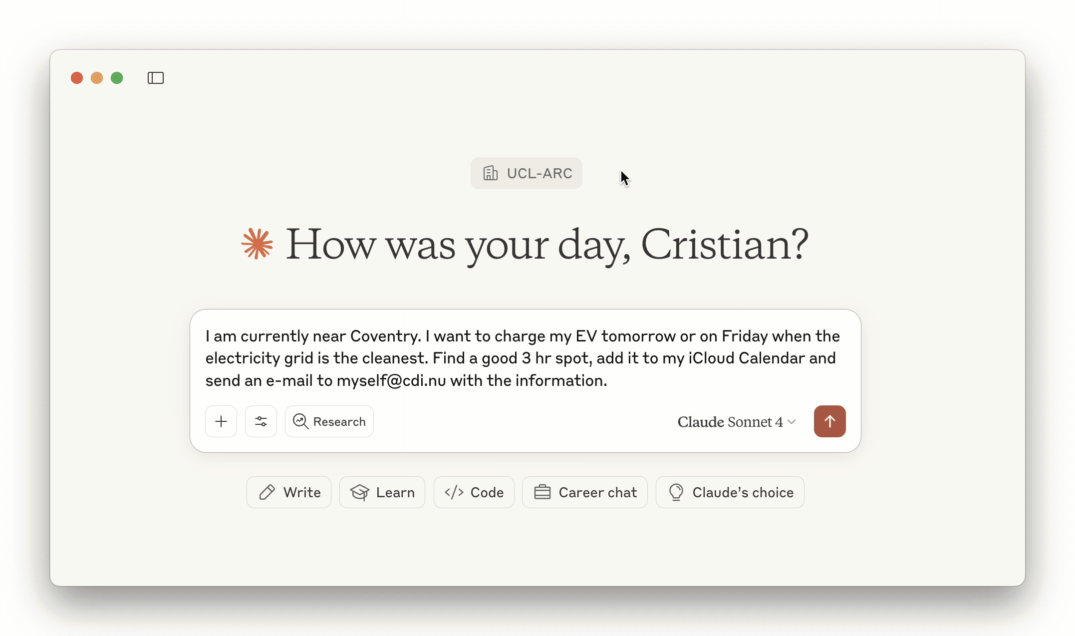The height and width of the screenshot is (636, 1075).
Task: Select the Write suggestion chip
Action: point(289,492)
